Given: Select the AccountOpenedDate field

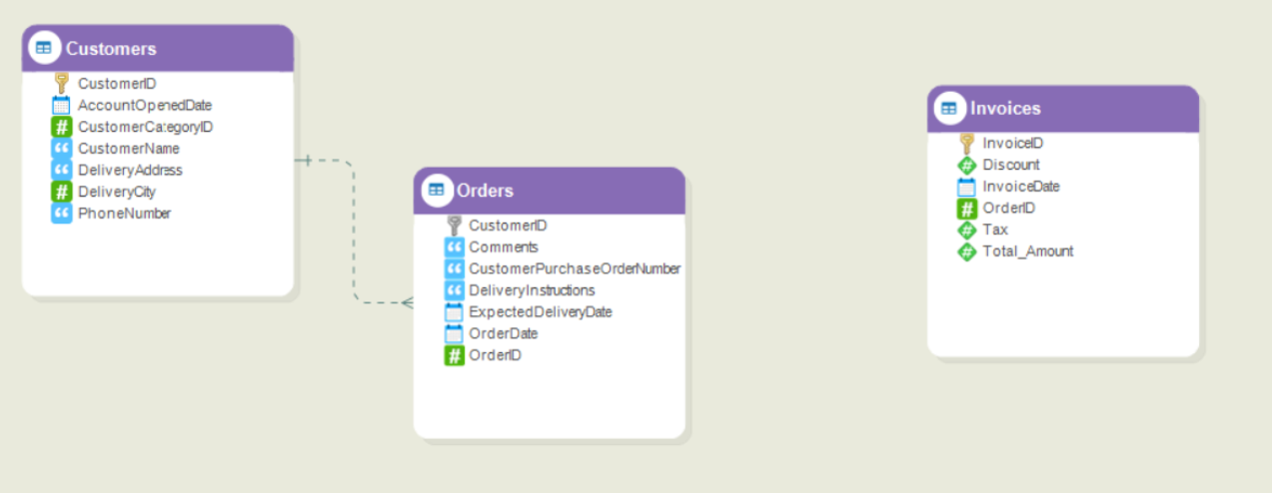Looking at the screenshot, I should pos(145,105).
